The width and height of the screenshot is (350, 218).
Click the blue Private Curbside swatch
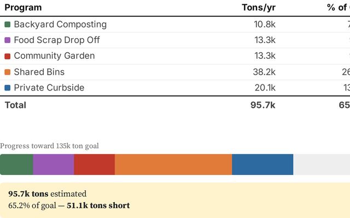coord(8,88)
